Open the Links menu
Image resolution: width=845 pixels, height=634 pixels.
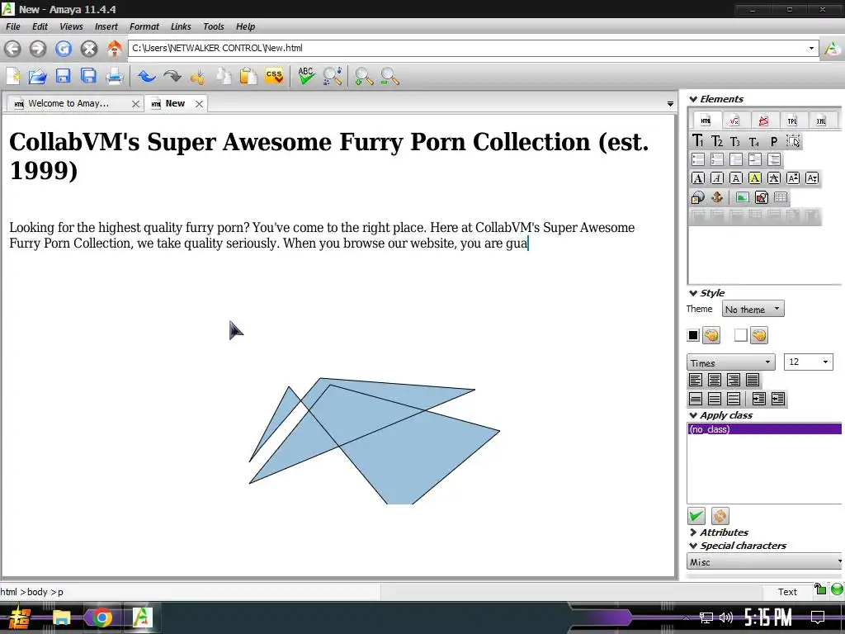[181, 26]
